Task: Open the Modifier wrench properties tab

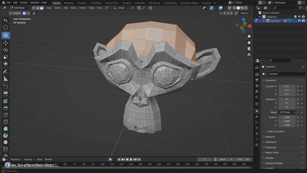Action: 257,117
